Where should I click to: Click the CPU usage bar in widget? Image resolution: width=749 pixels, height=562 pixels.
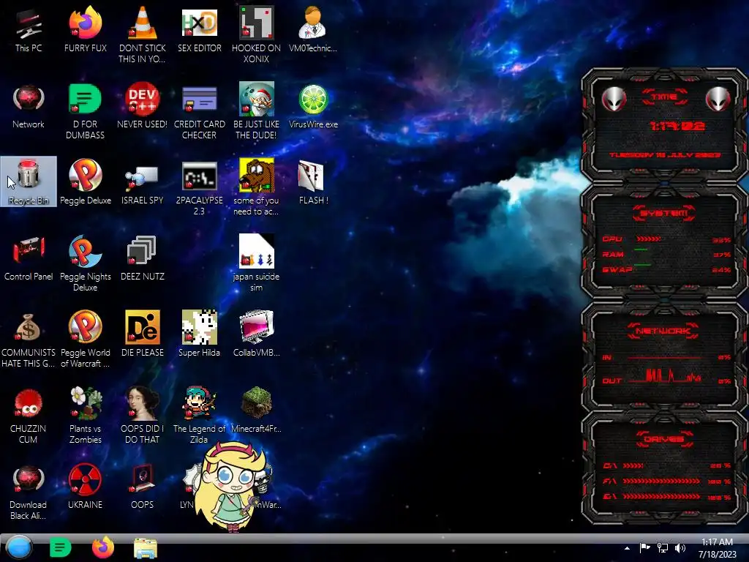pos(649,239)
